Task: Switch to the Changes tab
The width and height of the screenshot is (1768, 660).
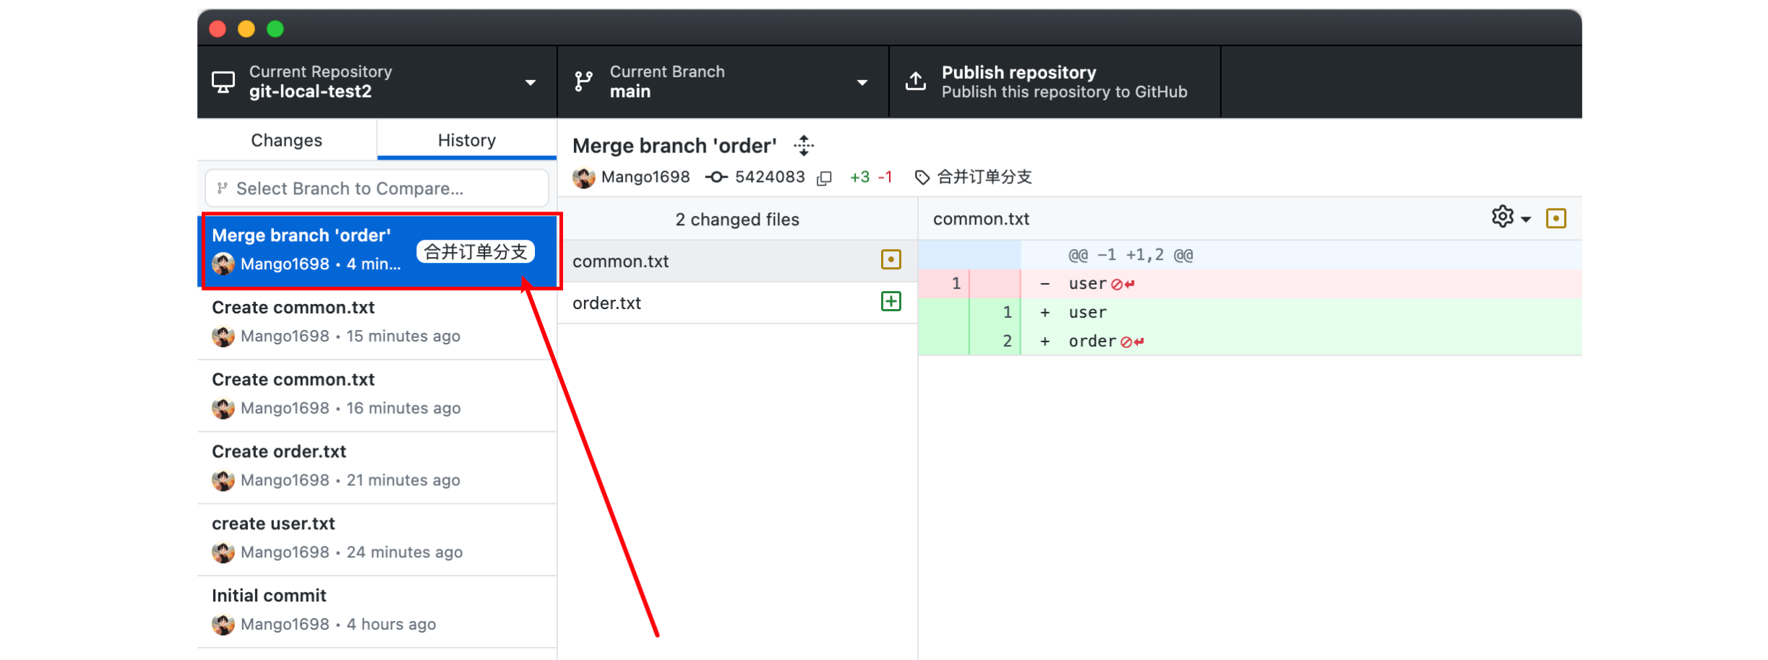Action: [286, 140]
